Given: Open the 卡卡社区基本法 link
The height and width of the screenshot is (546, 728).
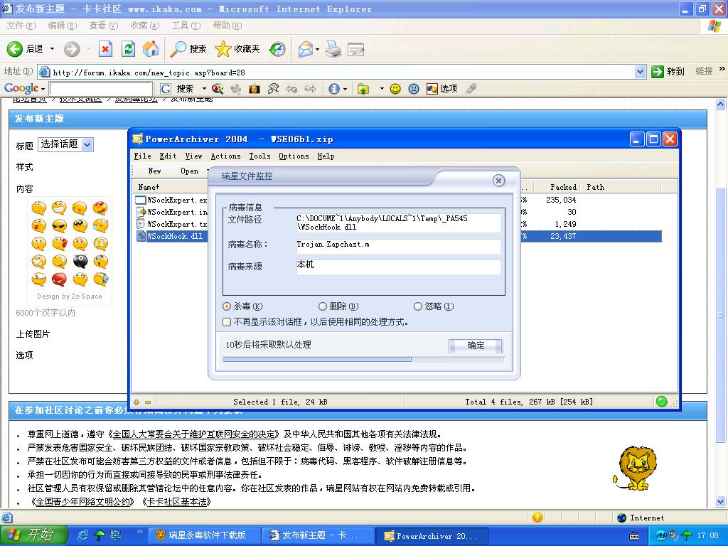Looking at the screenshot, I should point(176,502).
